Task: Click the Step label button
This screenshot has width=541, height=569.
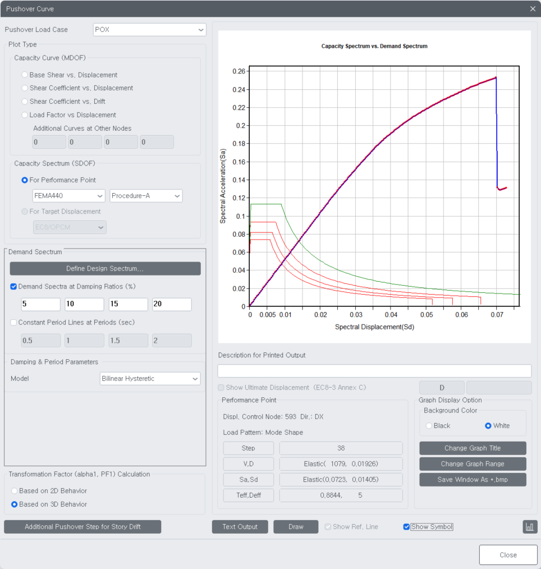Action: [x=249, y=448]
